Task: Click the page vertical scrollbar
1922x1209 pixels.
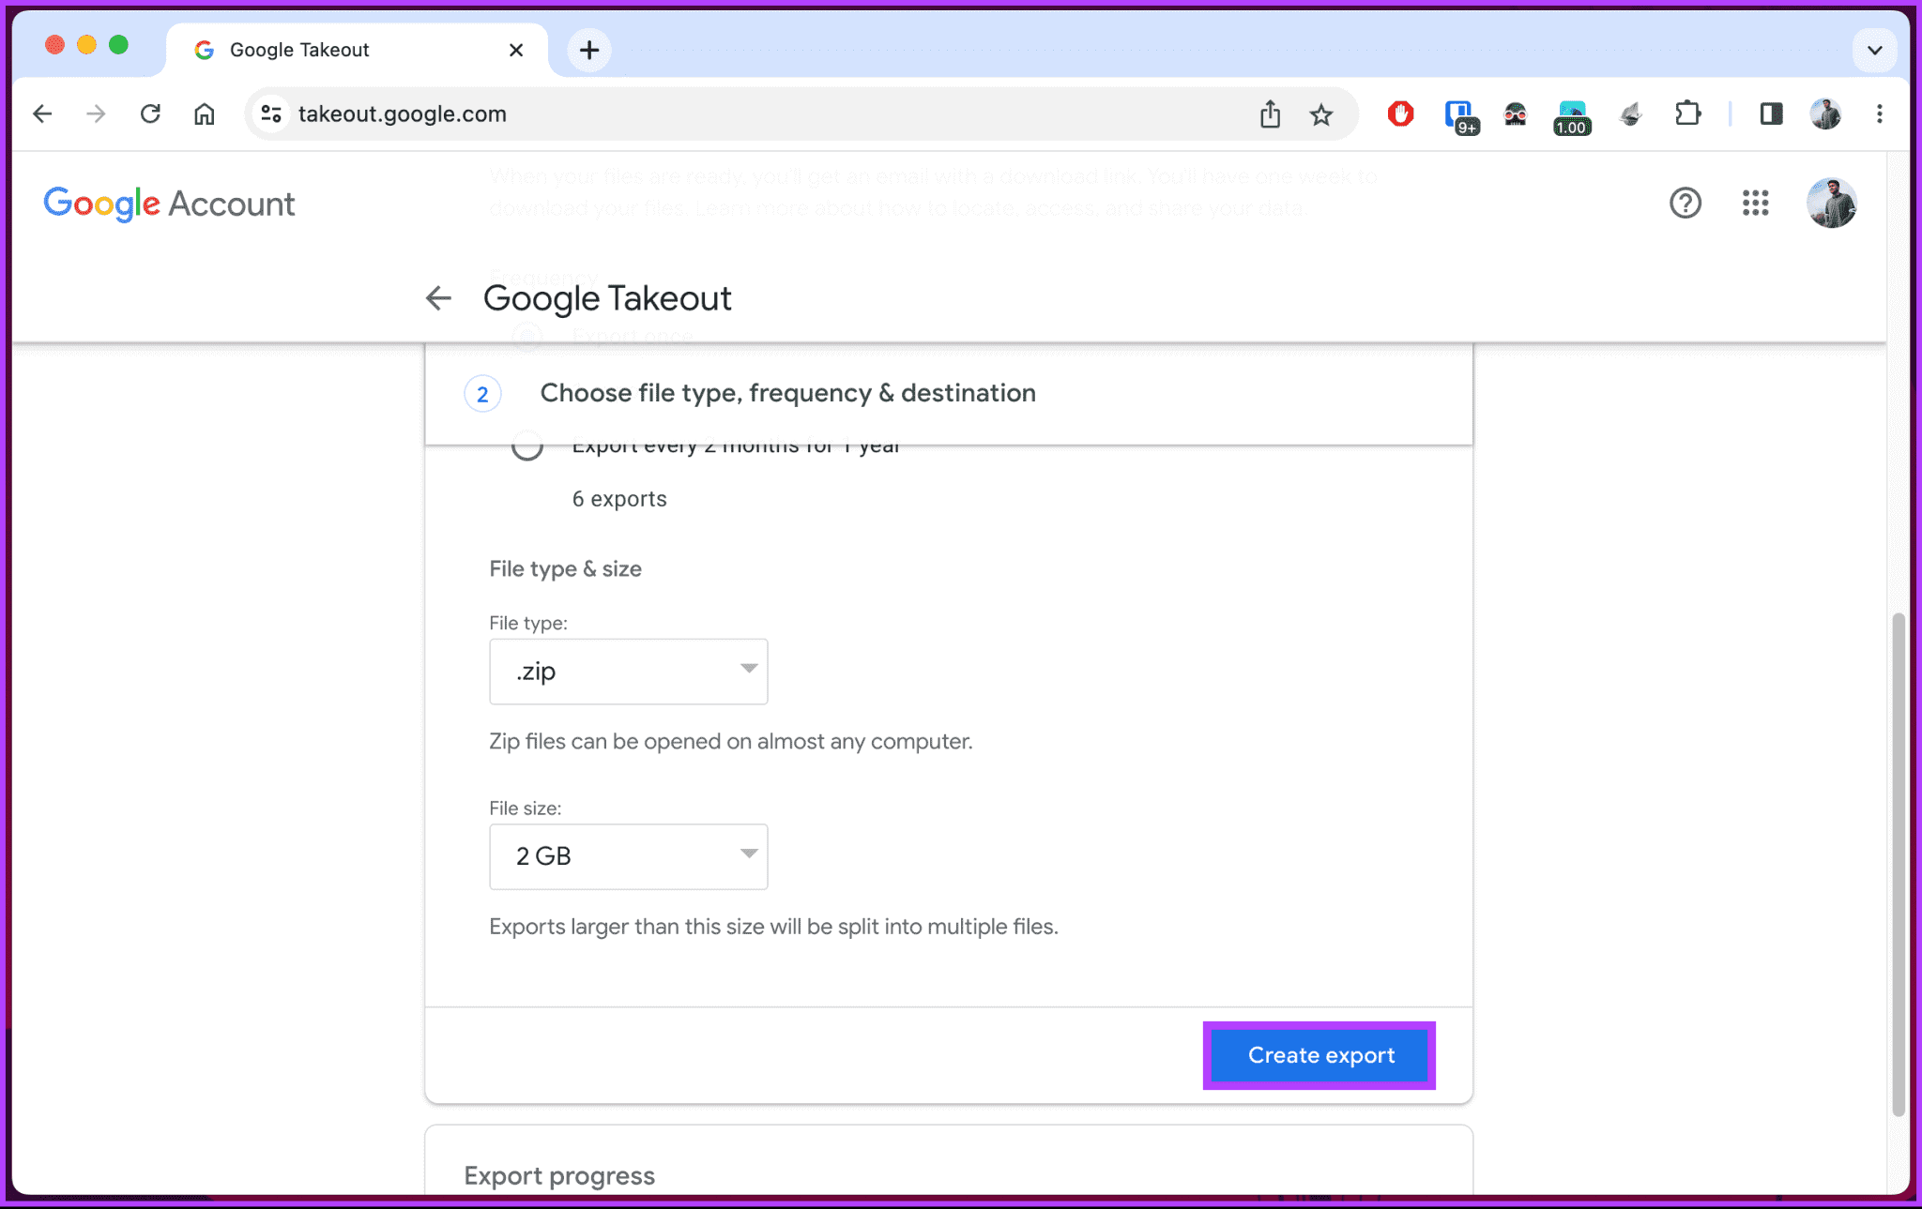Action: pyautogui.click(x=1898, y=863)
